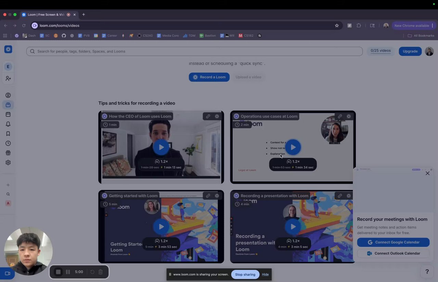The width and height of the screenshot is (438, 282).
Task: Click the invite teammates add-person icon
Action: (x=8, y=79)
